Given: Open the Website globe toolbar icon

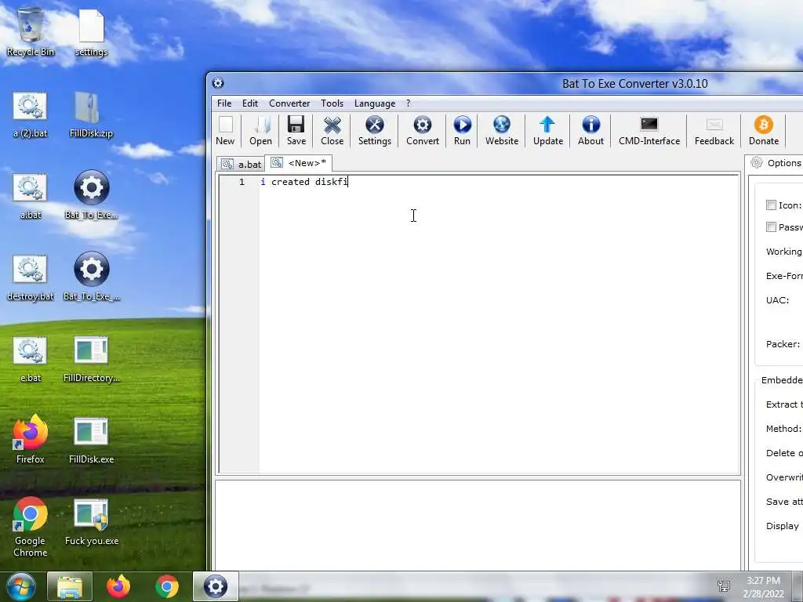Looking at the screenshot, I should [x=501, y=131].
